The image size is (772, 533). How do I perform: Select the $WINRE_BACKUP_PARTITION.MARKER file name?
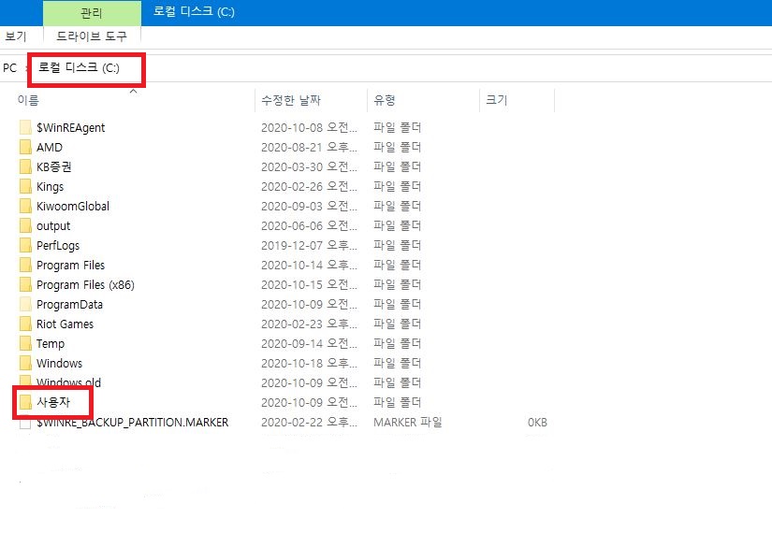tap(133, 423)
